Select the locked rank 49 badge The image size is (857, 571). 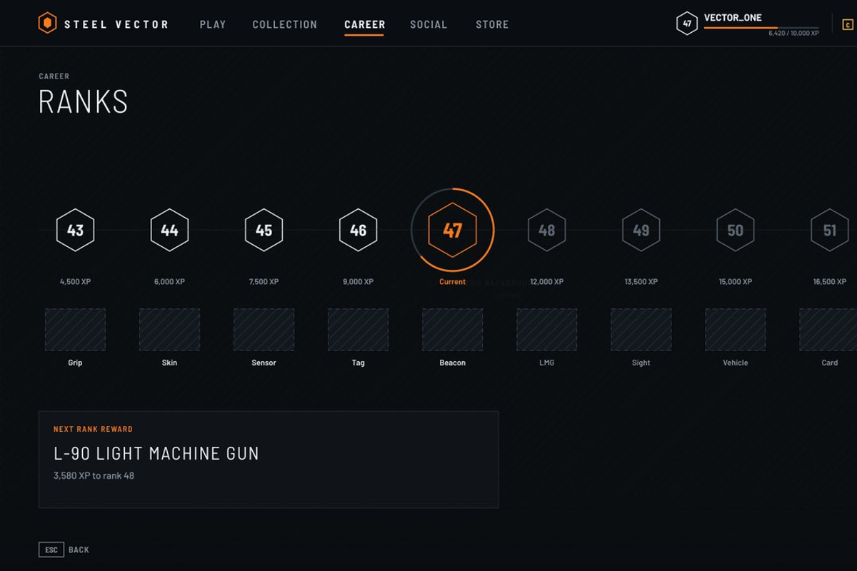pyautogui.click(x=641, y=230)
